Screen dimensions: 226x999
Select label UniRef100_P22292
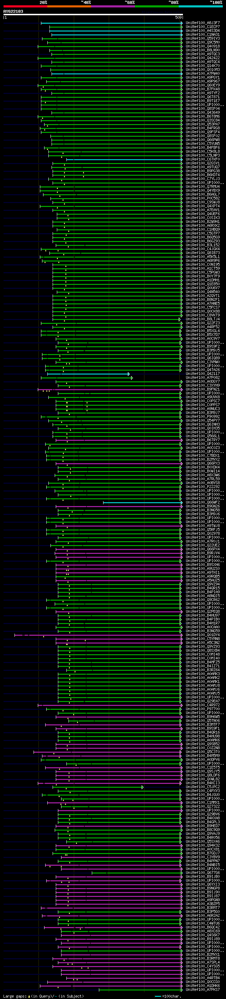[203, 487]
